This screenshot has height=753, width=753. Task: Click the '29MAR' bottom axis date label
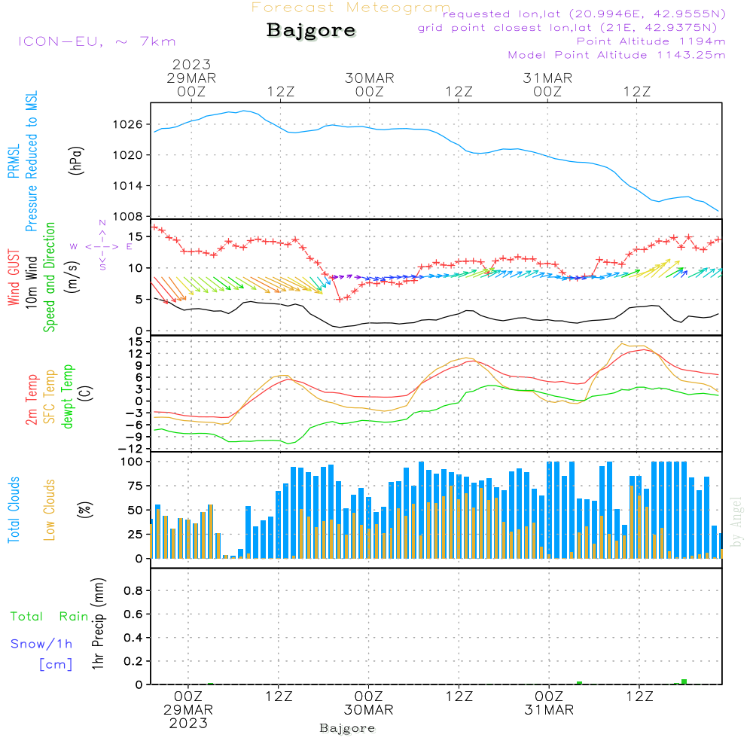(188, 710)
